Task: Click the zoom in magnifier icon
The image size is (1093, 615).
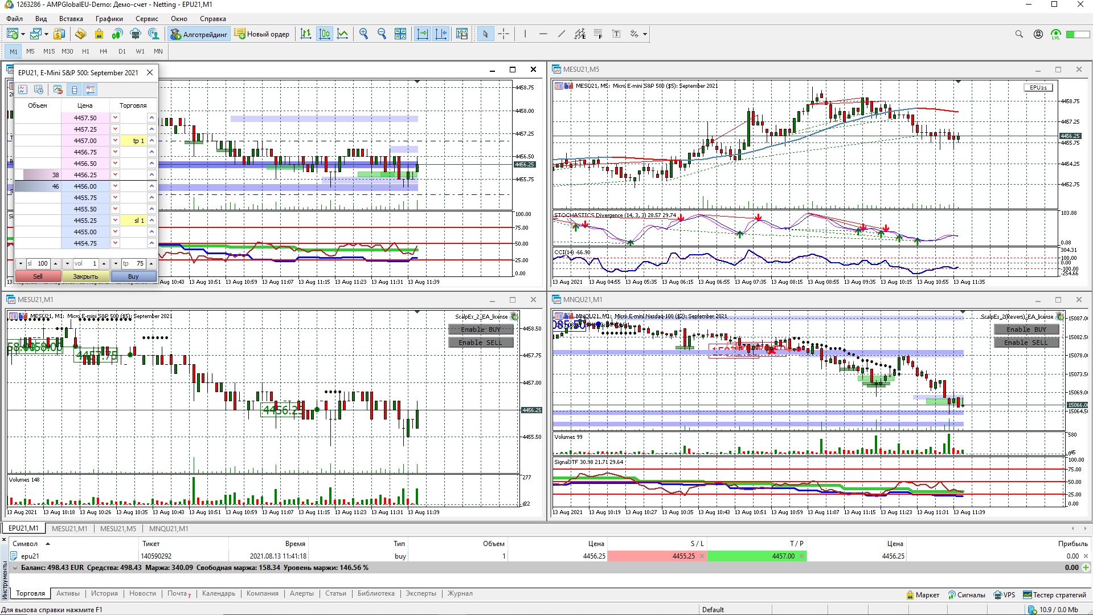Action: 363,34
